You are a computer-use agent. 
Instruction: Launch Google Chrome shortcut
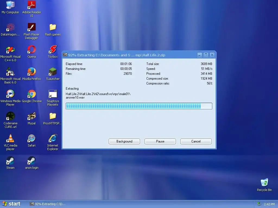click(x=31, y=96)
